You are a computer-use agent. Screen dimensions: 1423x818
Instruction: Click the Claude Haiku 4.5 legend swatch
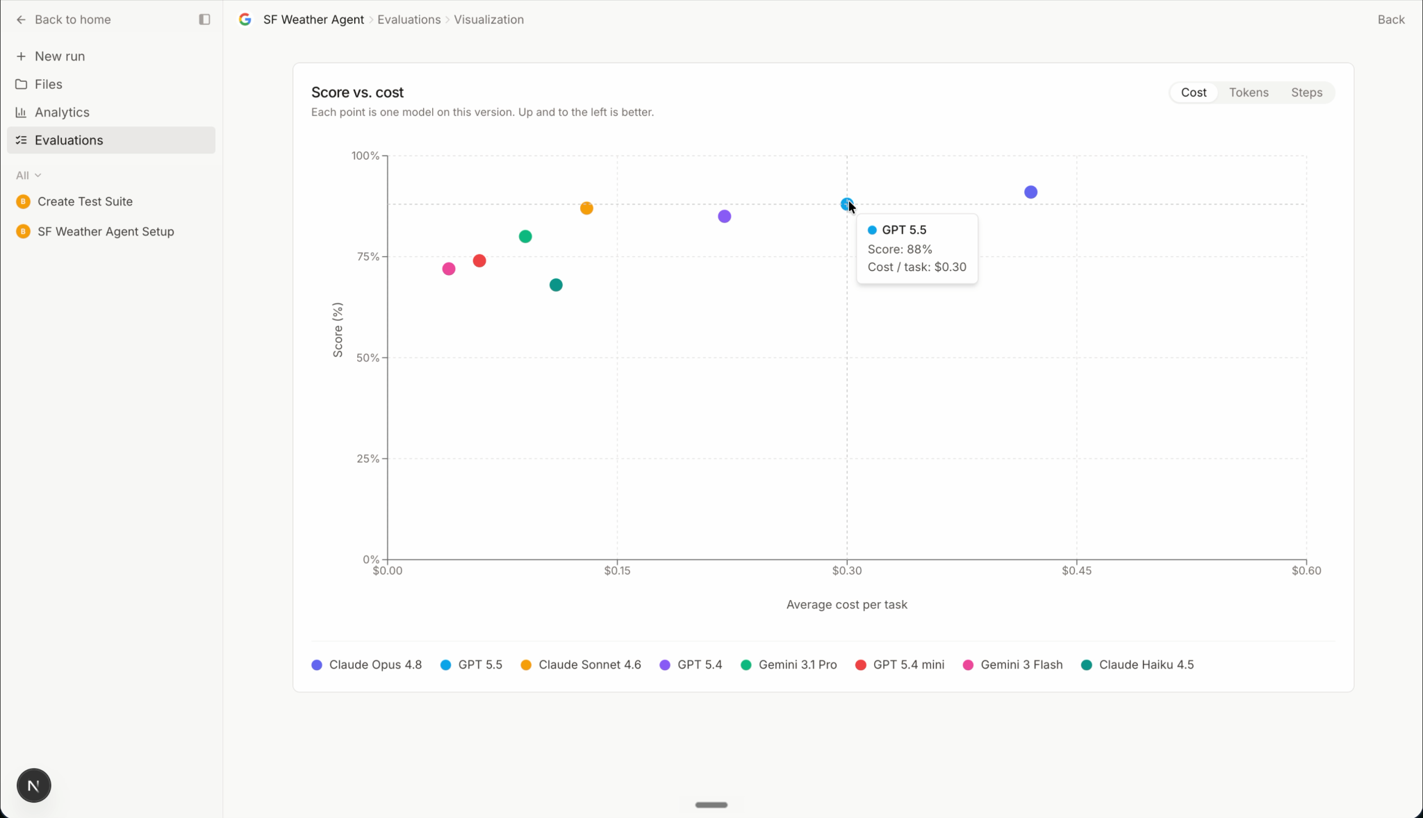tap(1087, 665)
